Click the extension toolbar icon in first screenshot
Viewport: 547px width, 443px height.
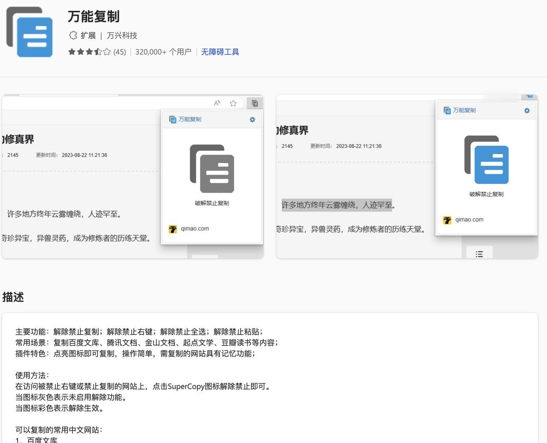click(x=255, y=103)
